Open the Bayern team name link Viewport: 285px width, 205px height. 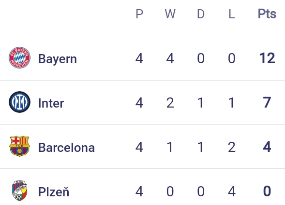pyautogui.click(x=58, y=59)
